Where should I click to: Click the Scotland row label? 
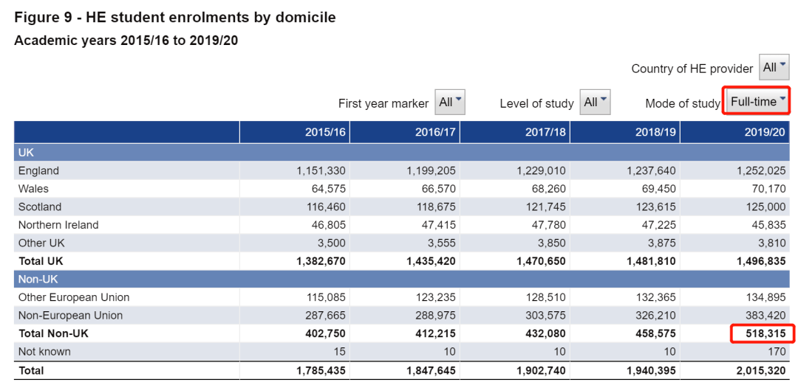pyautogui.click(x=40, y=207)
